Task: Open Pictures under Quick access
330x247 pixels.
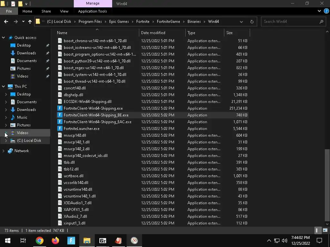Action: tap(24, 69)
